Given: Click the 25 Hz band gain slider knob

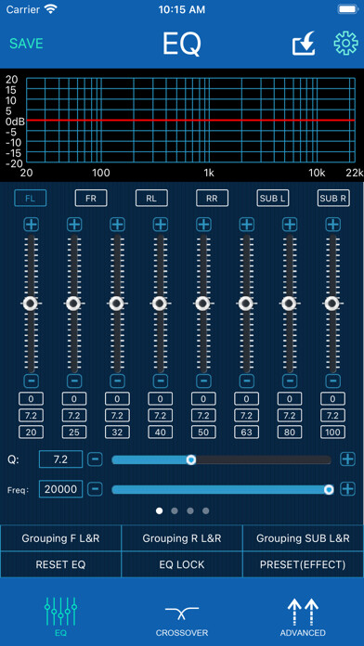Looking at the screenshot, I should click(x=73, y=304).
